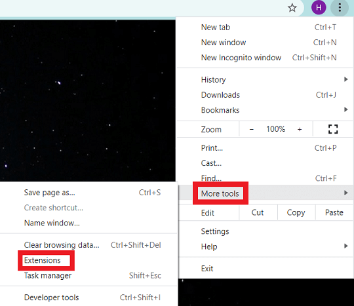Expand the History submenu arrow
The height and width of the screenshot is (306, 354).
coord(345,79)
